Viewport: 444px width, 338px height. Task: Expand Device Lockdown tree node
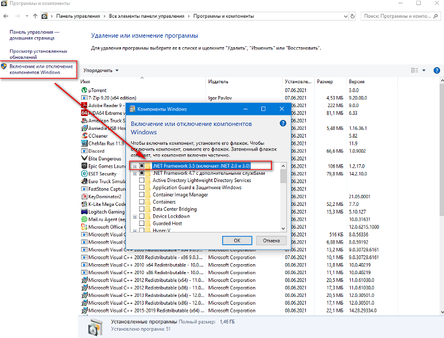pyautogui.click(x=135, y=216)
